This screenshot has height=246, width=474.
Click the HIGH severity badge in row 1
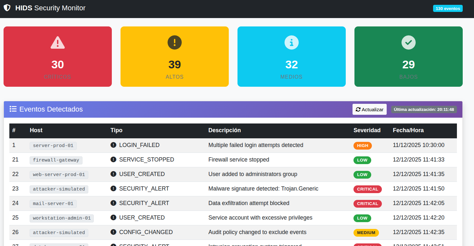363,145
